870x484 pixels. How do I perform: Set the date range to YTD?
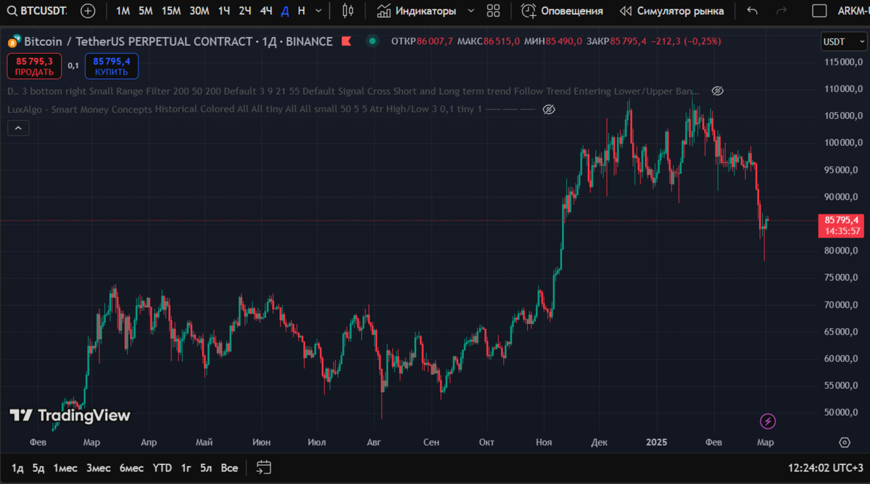pyautogui.click(x=162, y=468)
